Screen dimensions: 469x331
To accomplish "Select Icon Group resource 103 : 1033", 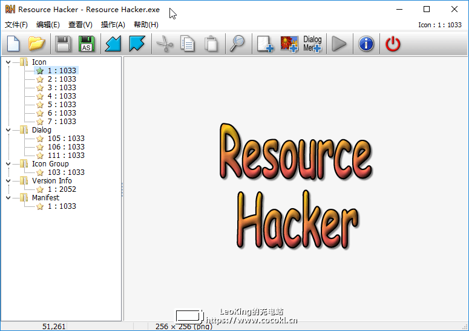I will tap(66, 172).
